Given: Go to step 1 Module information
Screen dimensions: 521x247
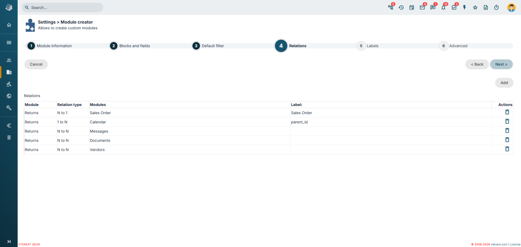Looking at the screenshot, I should (x=50, y=46).
